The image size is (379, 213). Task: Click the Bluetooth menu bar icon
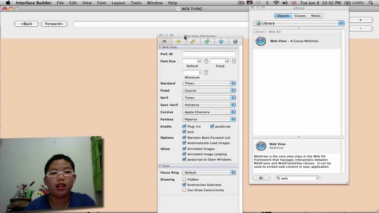[267, 3]
